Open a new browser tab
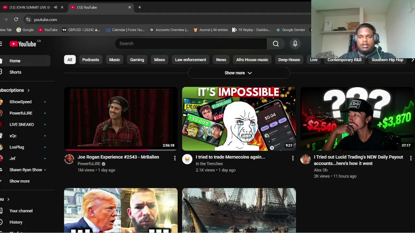The image size is (415, 233). click(x=139, y=7)
